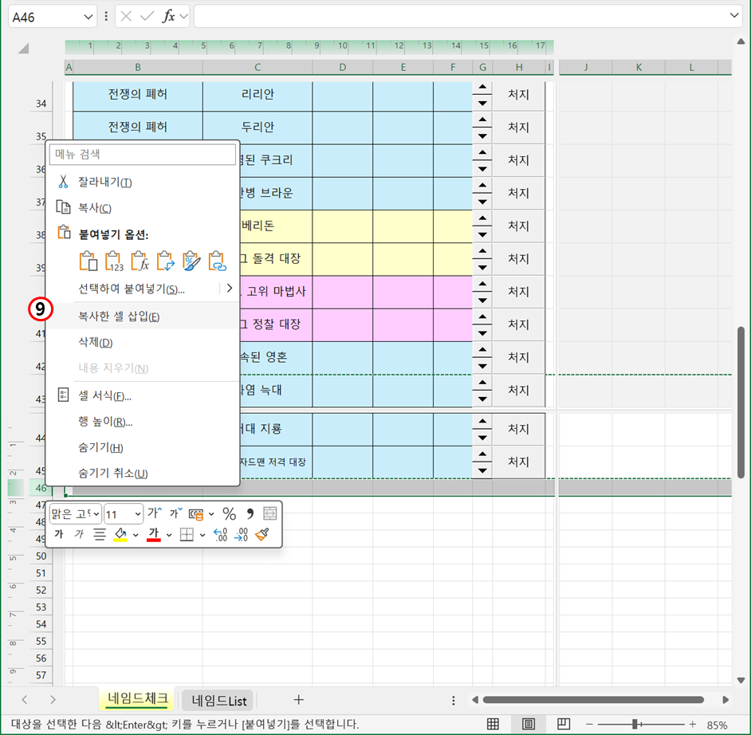Open the fill color dropdown arrow
Image resolution: width=751 pixels, height=735 pixels.
(x=136, y=535)
